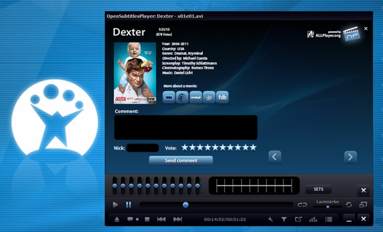The image size is (383, 232).
Task: Click the nP clapperboard logo
Action: coord(351,34)
